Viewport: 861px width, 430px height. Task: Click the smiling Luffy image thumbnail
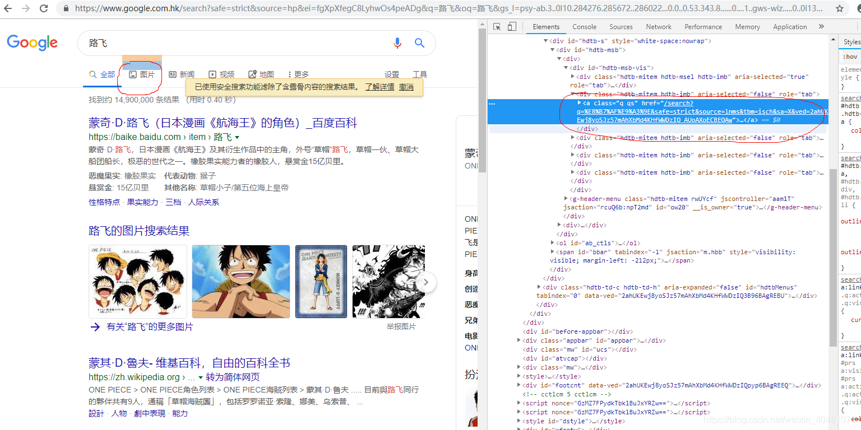pyautogui.click(x=240, y=281)
